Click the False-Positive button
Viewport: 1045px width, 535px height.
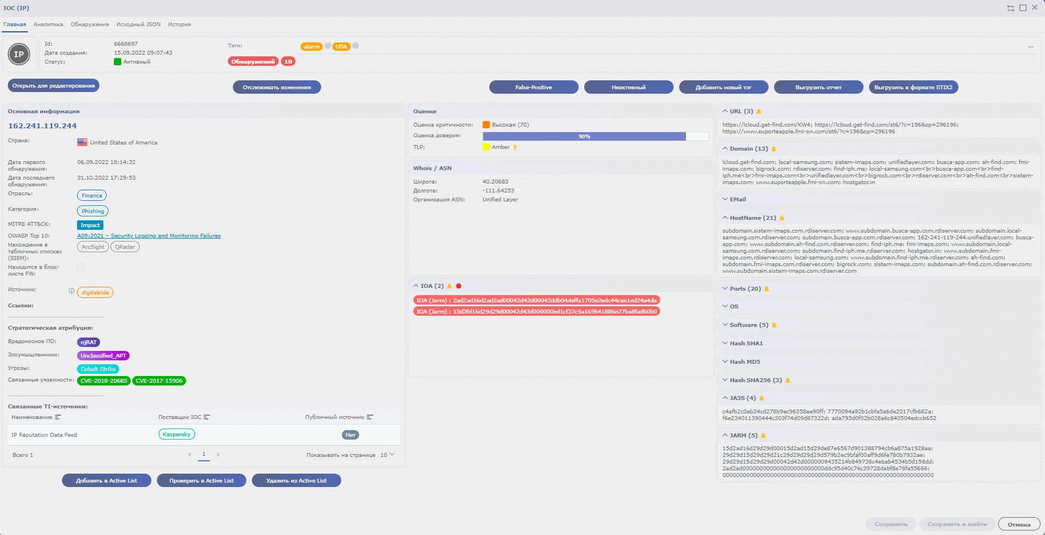pos(533,88)
